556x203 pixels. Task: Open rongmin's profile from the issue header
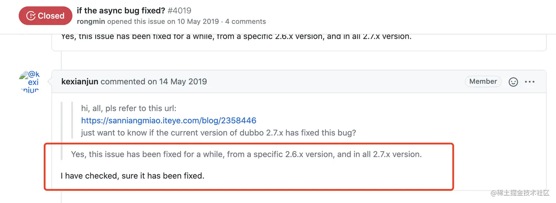(x=91, y=22)
